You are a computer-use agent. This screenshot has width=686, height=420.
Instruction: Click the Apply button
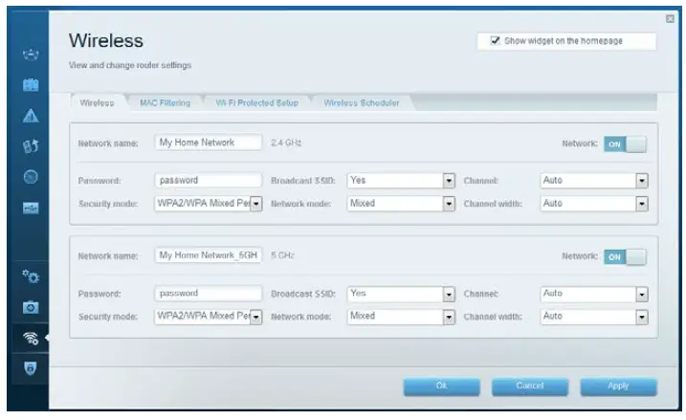[618, 387]
